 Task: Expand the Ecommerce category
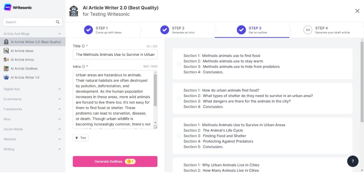point(59,99)
